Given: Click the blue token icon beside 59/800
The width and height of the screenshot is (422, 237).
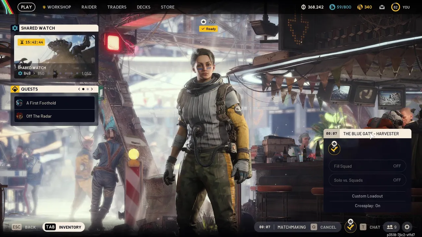Looking at the screenshot, I should pyautogui.click(x=332, y=7).
